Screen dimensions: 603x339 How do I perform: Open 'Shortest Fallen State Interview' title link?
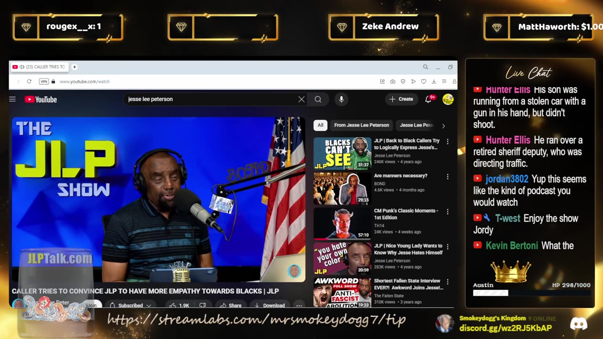coord(408,284)
